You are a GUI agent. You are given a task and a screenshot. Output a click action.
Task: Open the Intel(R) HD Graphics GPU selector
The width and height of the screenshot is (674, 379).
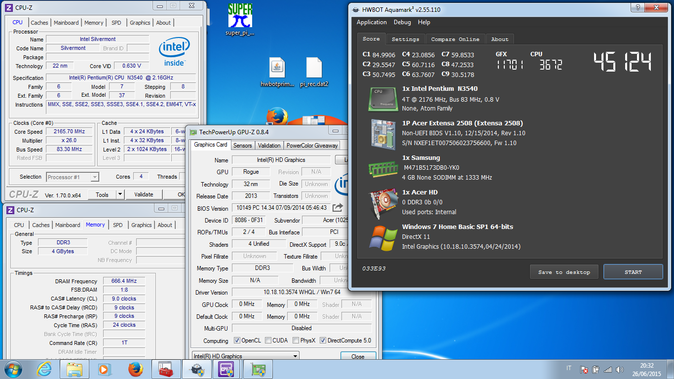[245, 356]
